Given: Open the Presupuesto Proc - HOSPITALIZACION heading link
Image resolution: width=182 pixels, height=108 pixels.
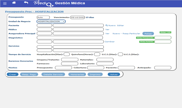Looking at the screenshot, I should 34,12.
